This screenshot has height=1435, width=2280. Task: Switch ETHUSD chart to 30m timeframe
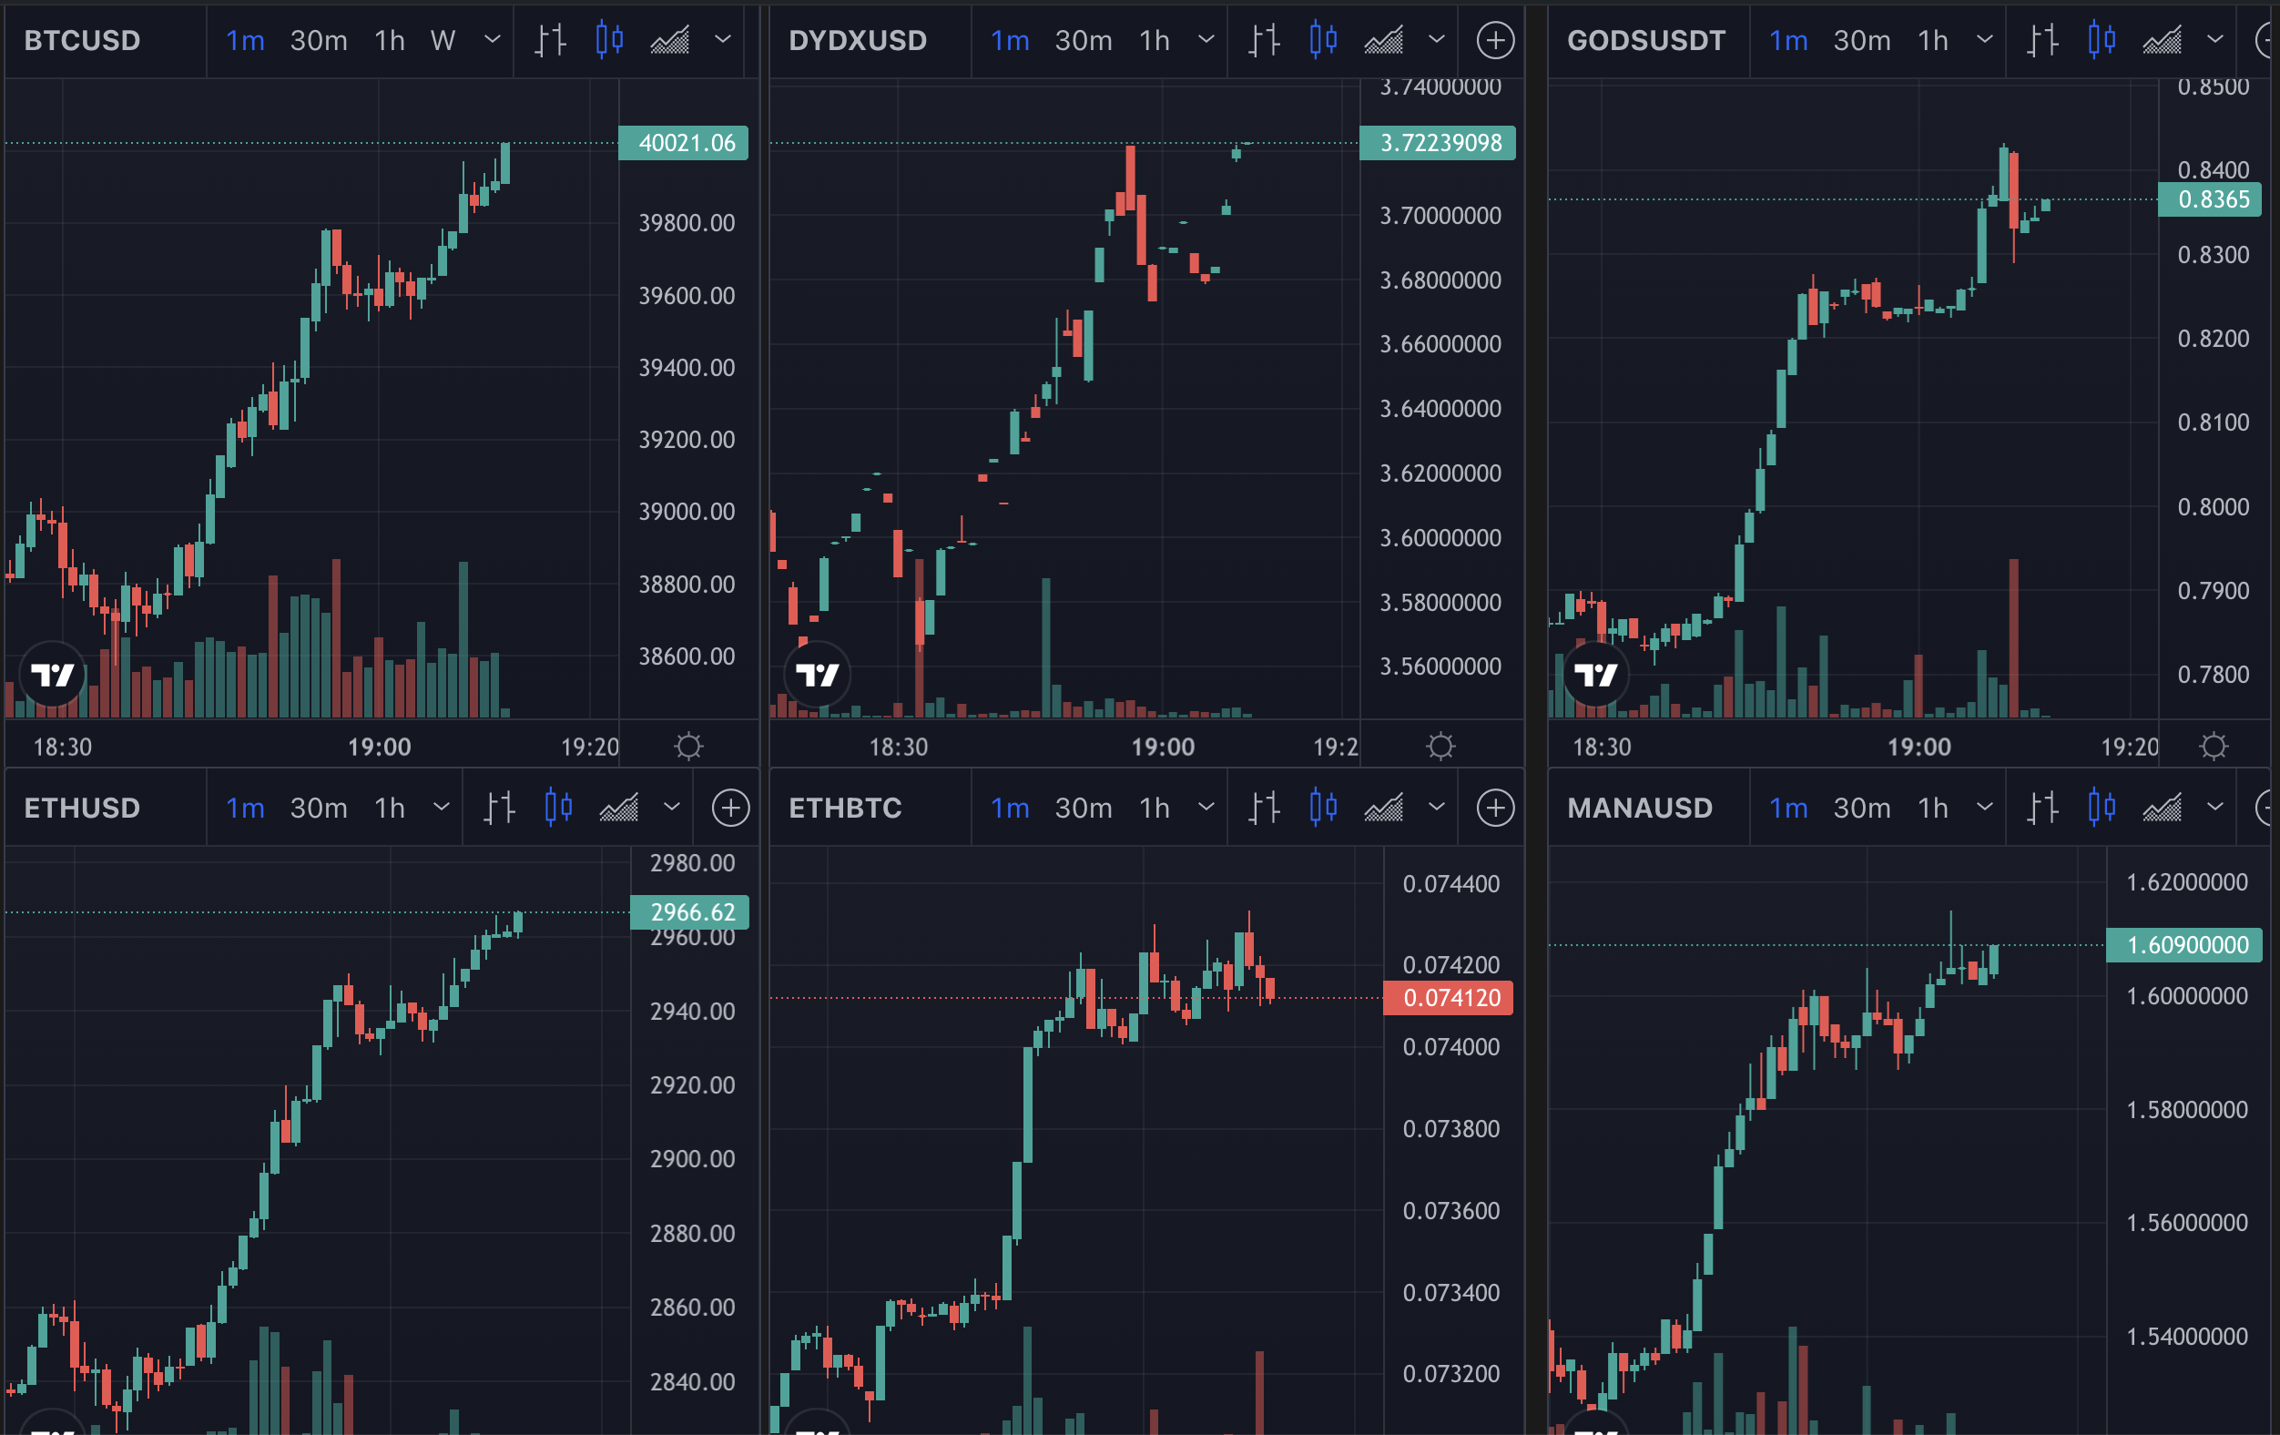(x=318, y=809)
